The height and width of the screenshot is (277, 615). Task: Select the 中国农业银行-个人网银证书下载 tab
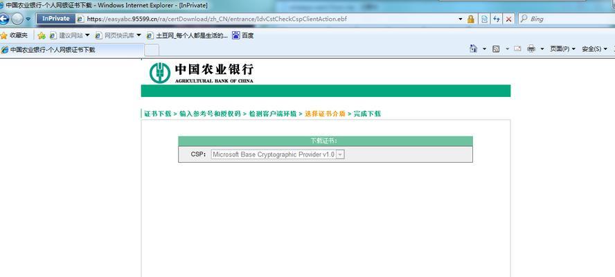point(72,50)
